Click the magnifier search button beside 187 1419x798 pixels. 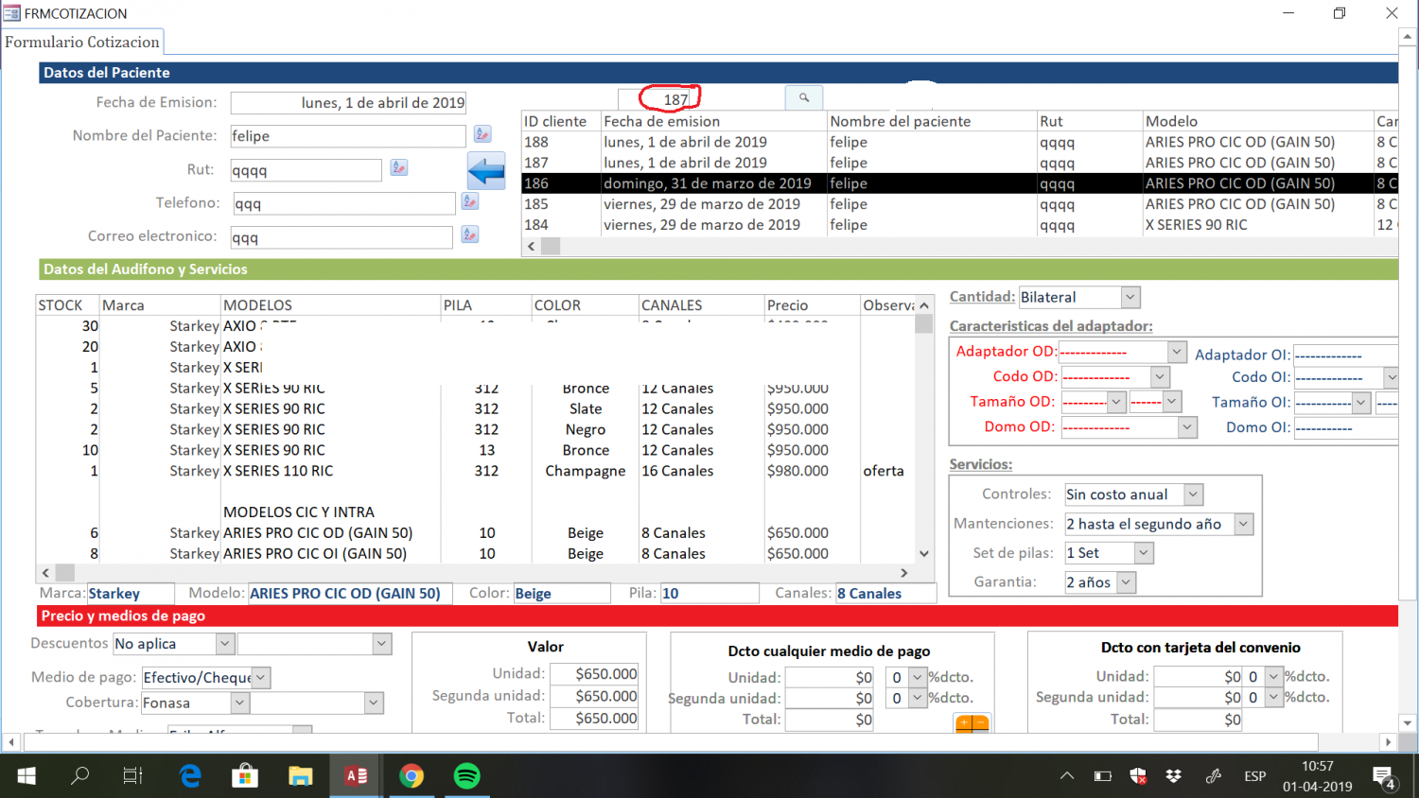click(803, 97)
